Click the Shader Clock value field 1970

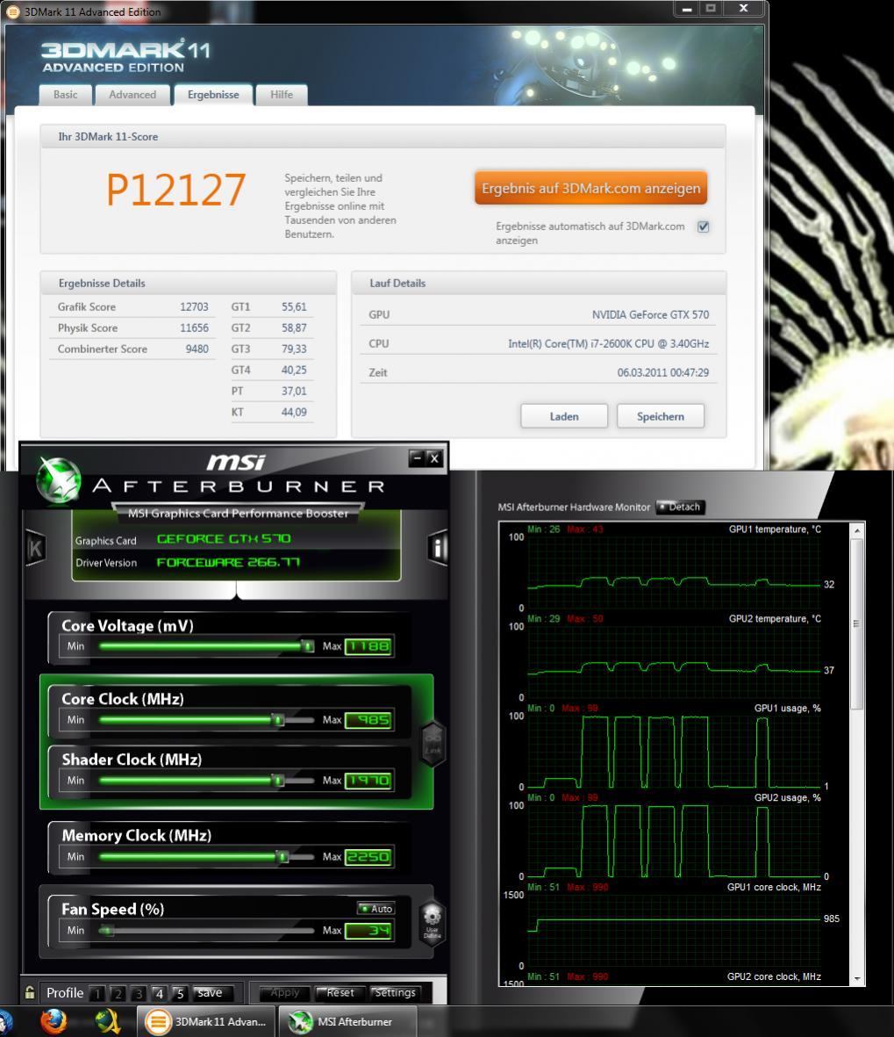click(368, 781)
